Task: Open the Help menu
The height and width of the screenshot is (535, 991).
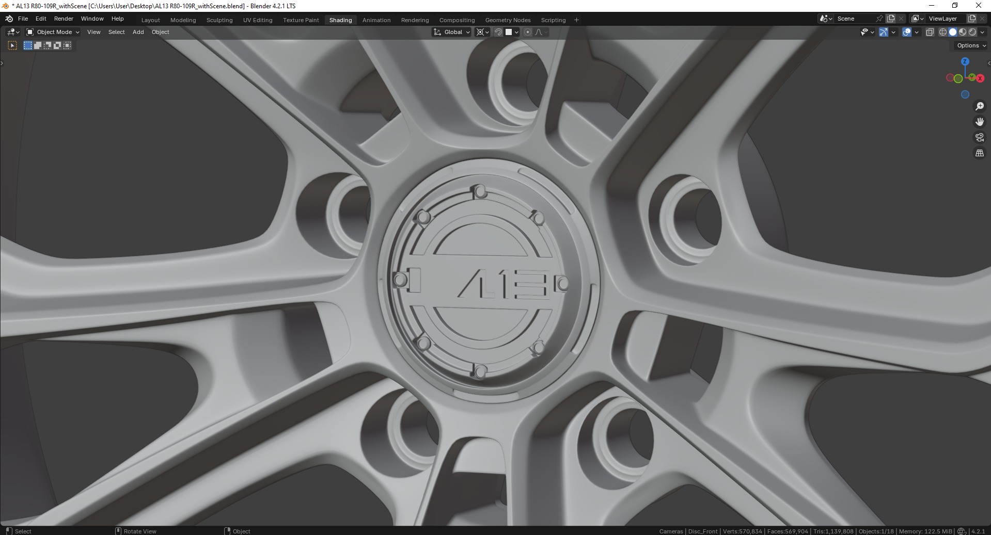Action: point(117,19)
